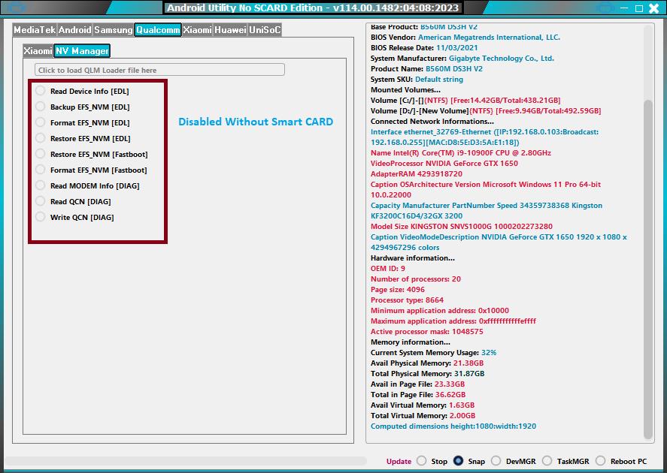Select the UniSoC tab

point(265,30)
